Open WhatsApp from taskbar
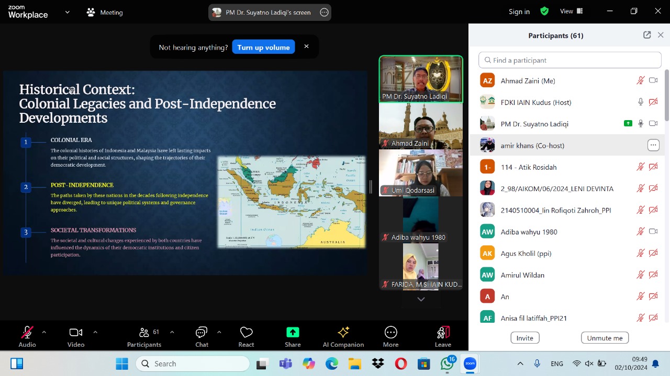 [x=447, y=363]
